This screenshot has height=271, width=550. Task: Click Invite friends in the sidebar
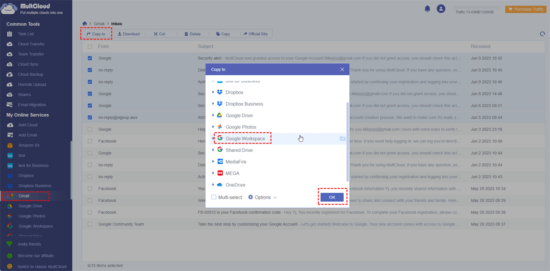tap(29, 244)
